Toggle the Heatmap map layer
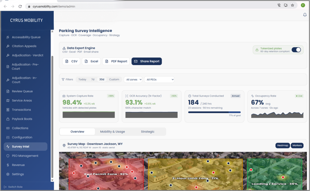This screenshot has width=310, height=191. [x=282, y=145]
